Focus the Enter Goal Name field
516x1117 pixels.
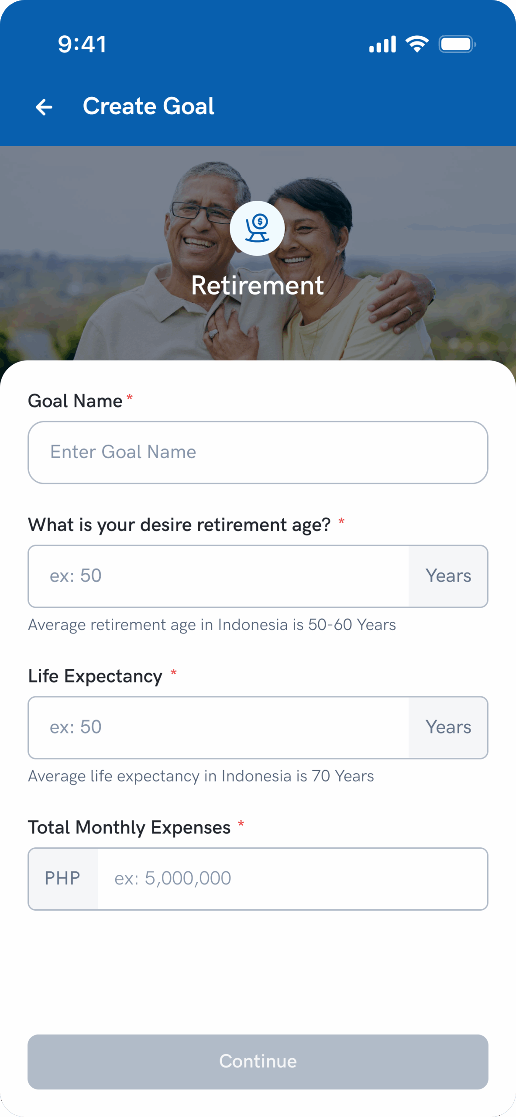(258, 452)
